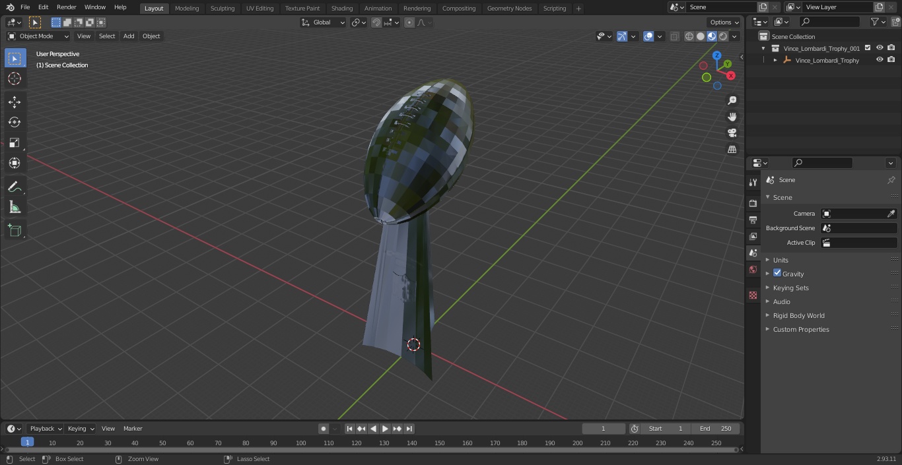The height and width of the screenshot is (465, 902).
Task: Select the Measure tool
Action: (15, 207)
